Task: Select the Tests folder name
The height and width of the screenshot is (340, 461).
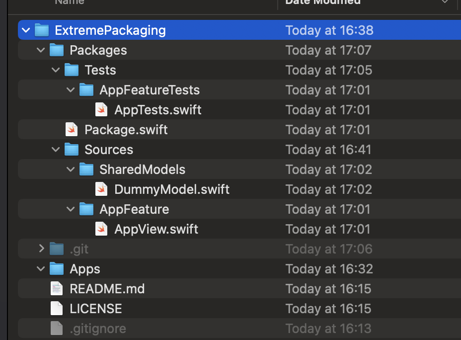Action: 100,70
